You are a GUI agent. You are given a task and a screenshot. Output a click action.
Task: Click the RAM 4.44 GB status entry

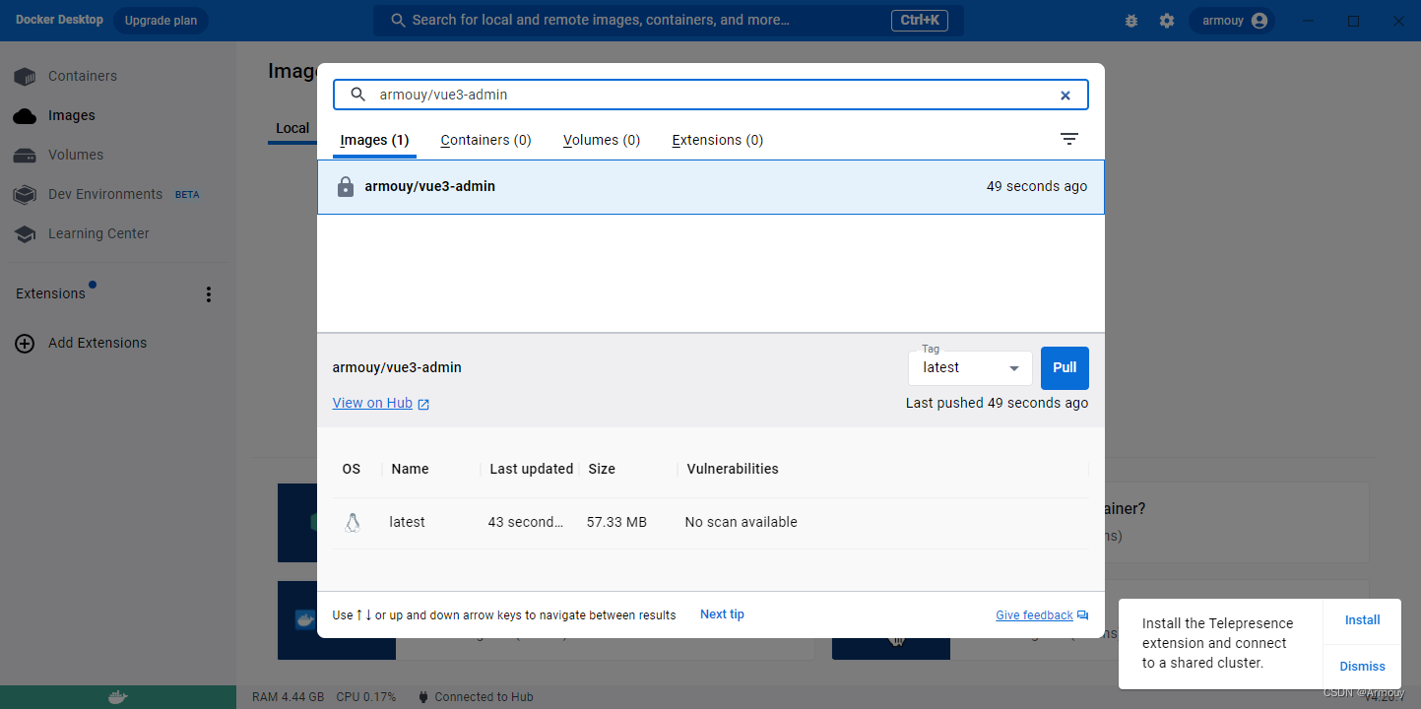(288, 697)
